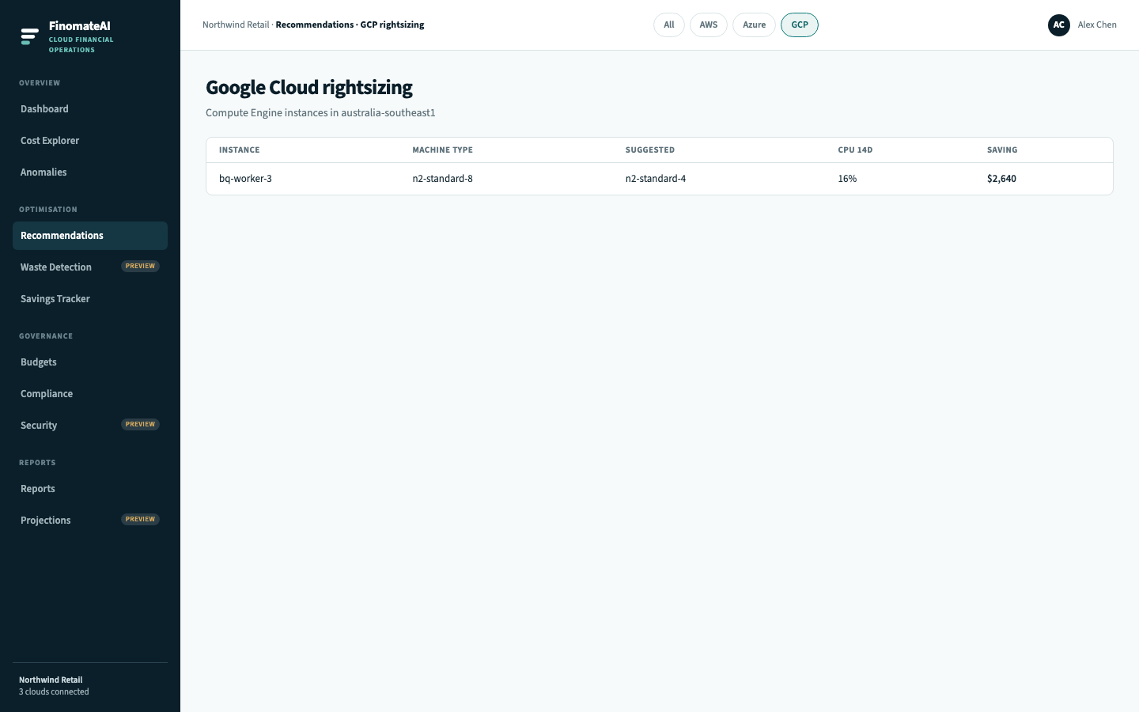This screenshot has height=712, width=1139.
Task: Click the n2-standard-8 machine type cell
Action: [443, 179]
